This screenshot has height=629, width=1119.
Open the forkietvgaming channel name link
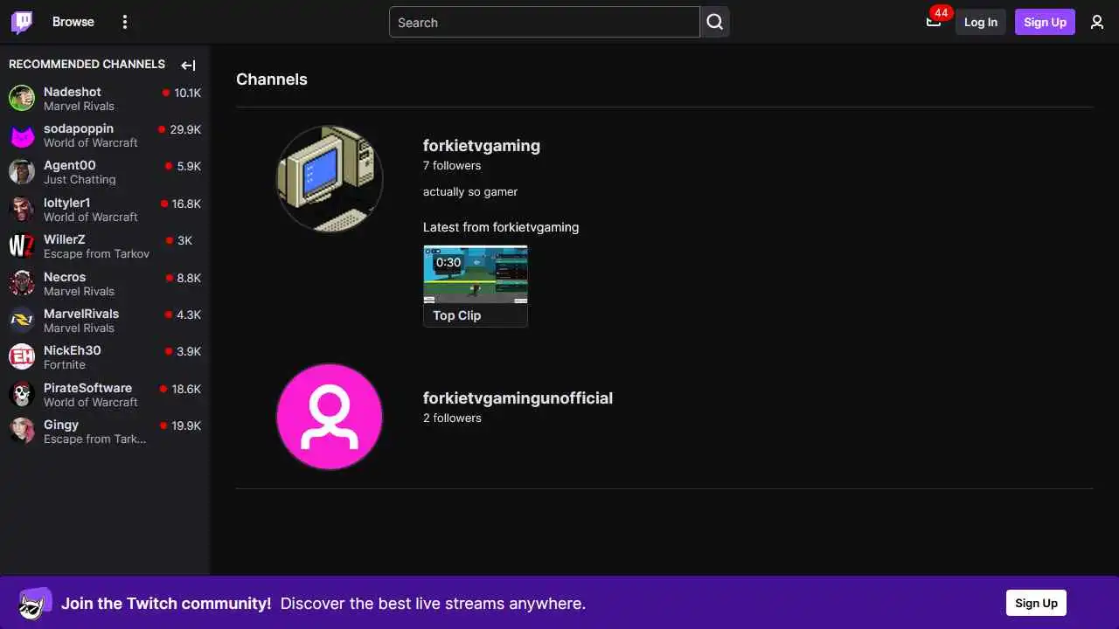tap(482, 146)
